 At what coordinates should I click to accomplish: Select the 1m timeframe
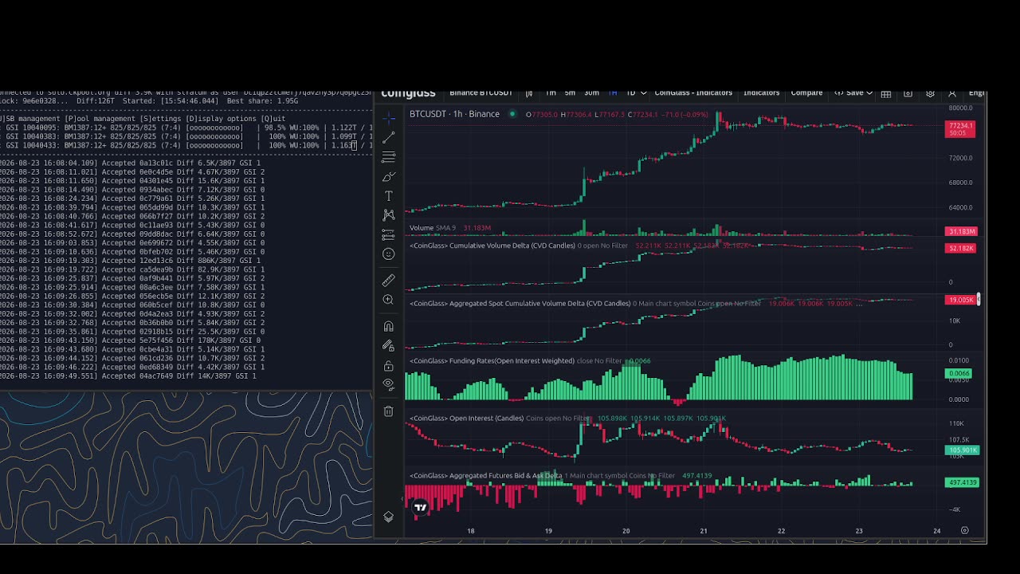(550, 93)
